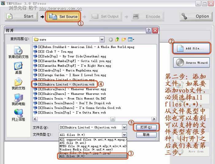Click the Start step button
Image resolution: width=215 pixels, height=164 pixels.
(x=21, y=17)
